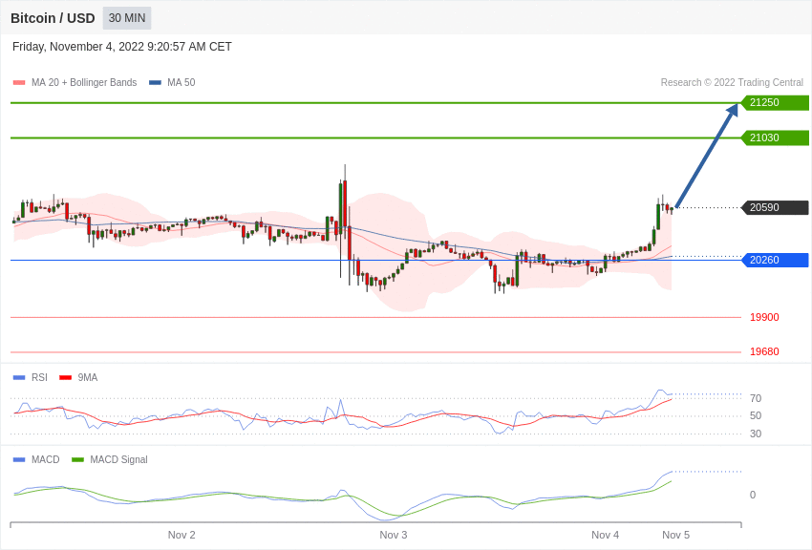The width and height of the screenshot is (812, 550).
Task: Click the MACD zero axis value
Action: pyautogui.click(x=753, y=495)
